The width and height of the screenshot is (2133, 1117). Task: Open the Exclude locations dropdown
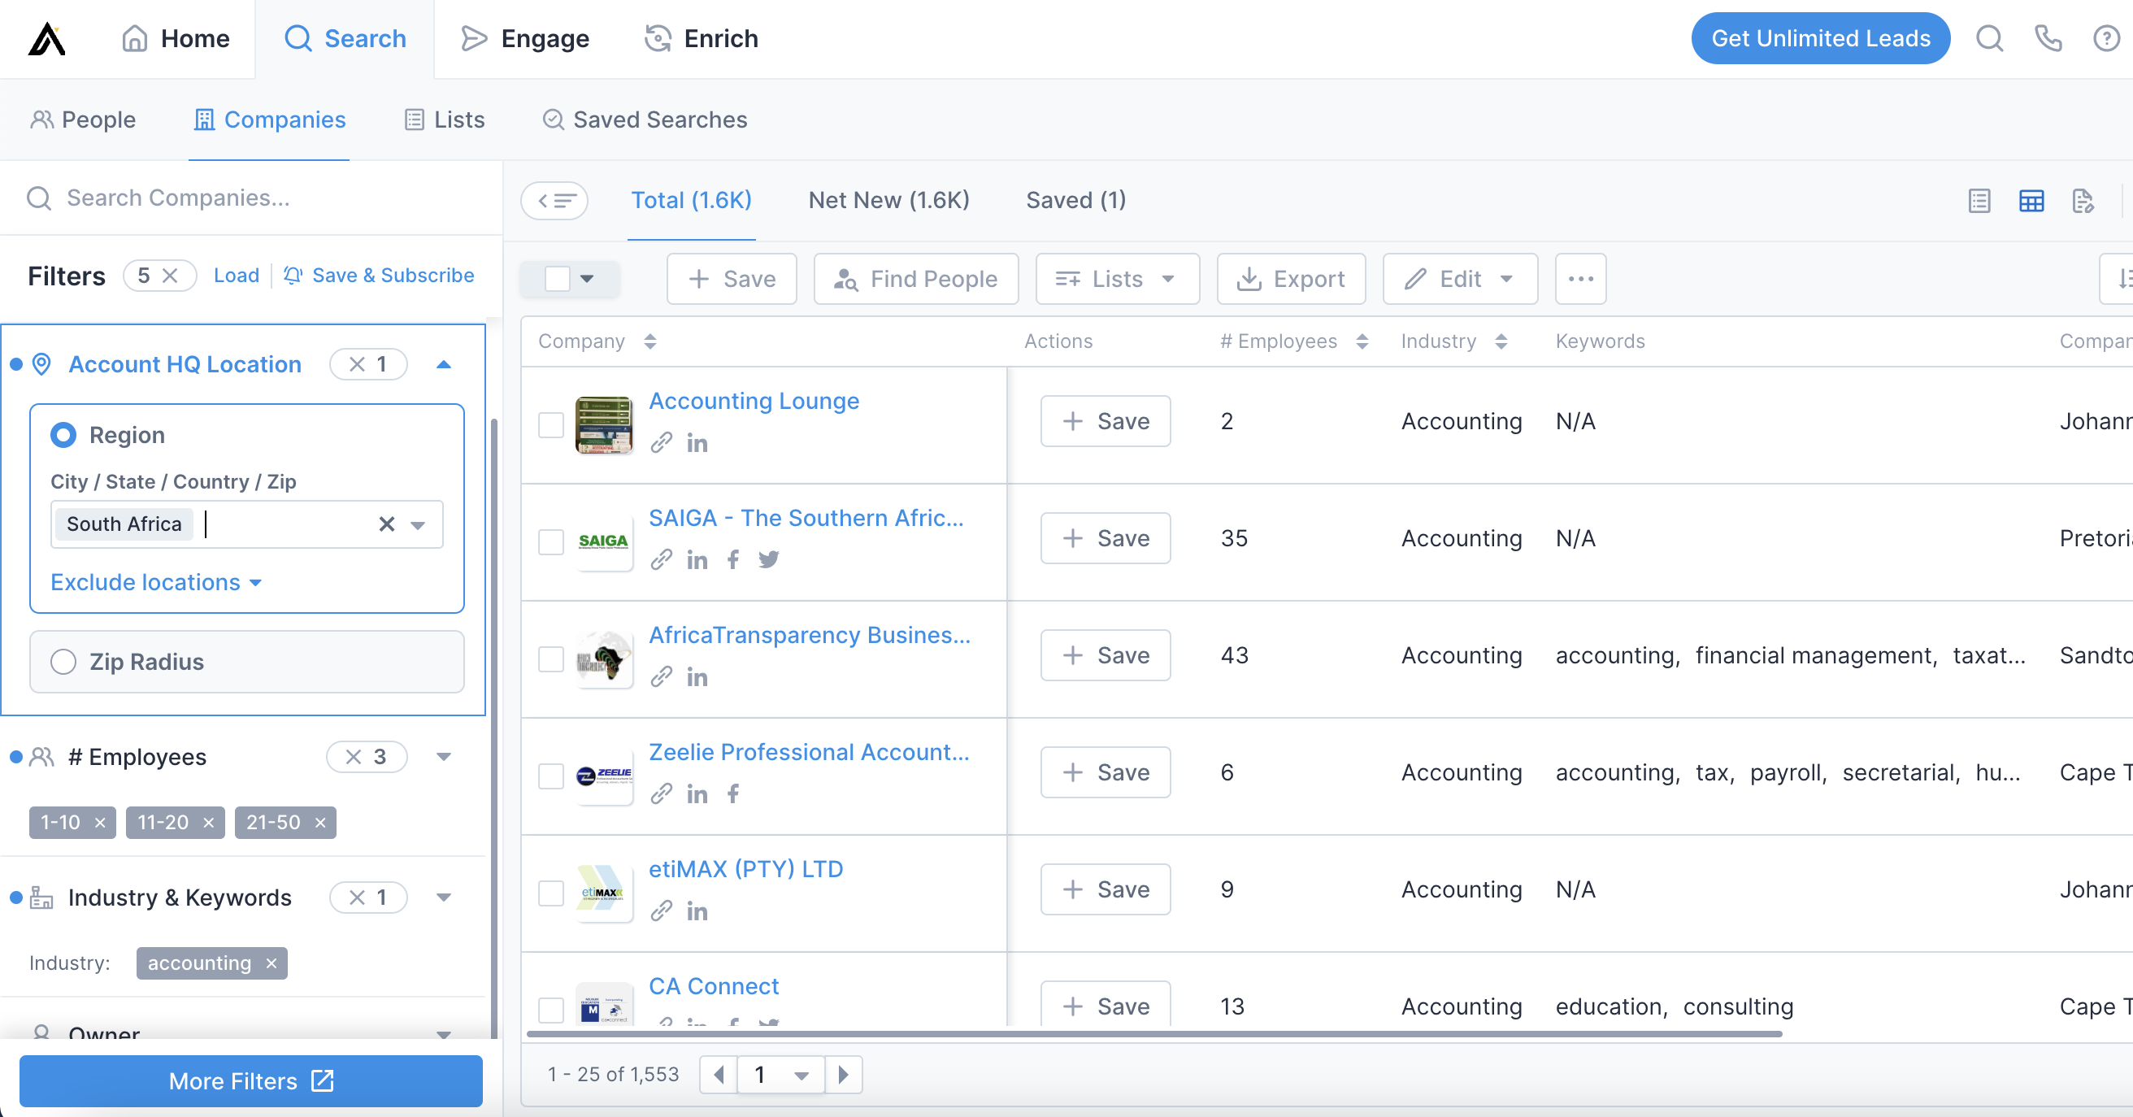(156, 582)
